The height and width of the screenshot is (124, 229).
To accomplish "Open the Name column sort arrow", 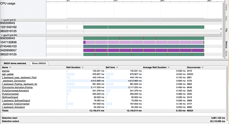I will pyautogui.click(x=10, y=67).
